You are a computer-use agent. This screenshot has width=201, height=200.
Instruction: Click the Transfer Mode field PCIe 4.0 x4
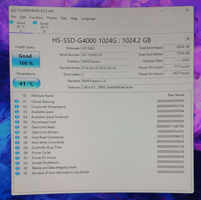coord(105,68)
